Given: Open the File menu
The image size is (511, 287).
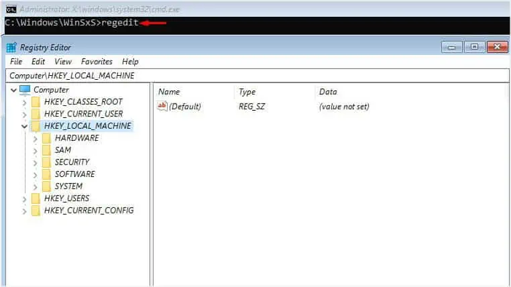Looking at the screenshot, I should pos(16,62).
